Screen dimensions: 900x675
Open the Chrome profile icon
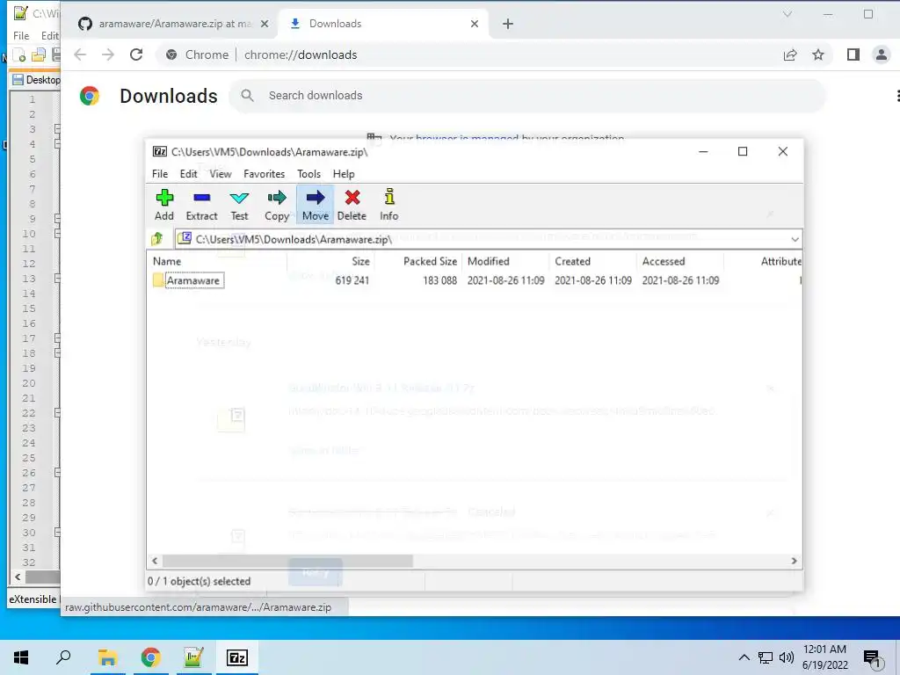[881, 55]
